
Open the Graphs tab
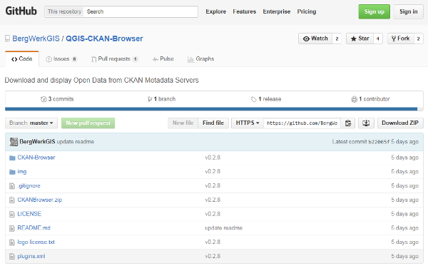click(x=200, y=59)
